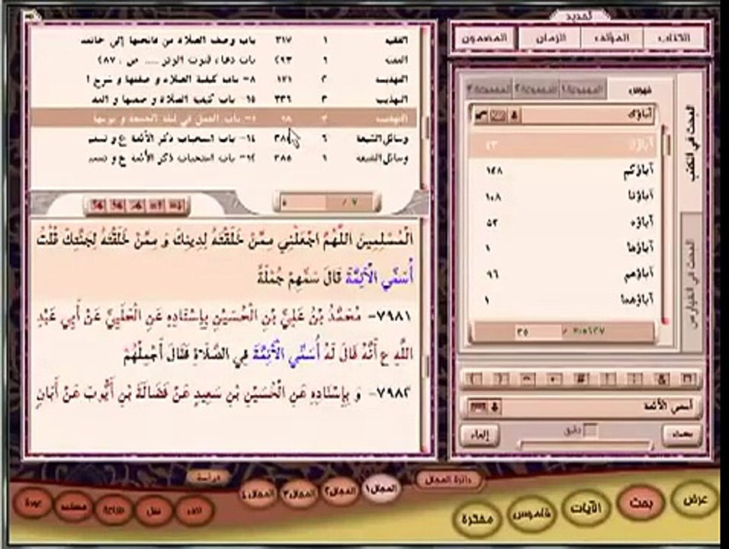Select word آباؤهما in the list

click(x=563, y=300)
